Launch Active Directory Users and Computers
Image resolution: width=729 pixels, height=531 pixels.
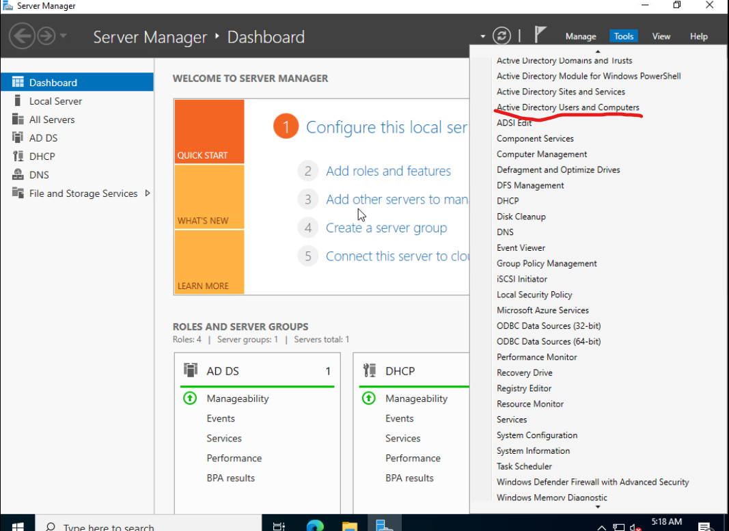(568, 107)
